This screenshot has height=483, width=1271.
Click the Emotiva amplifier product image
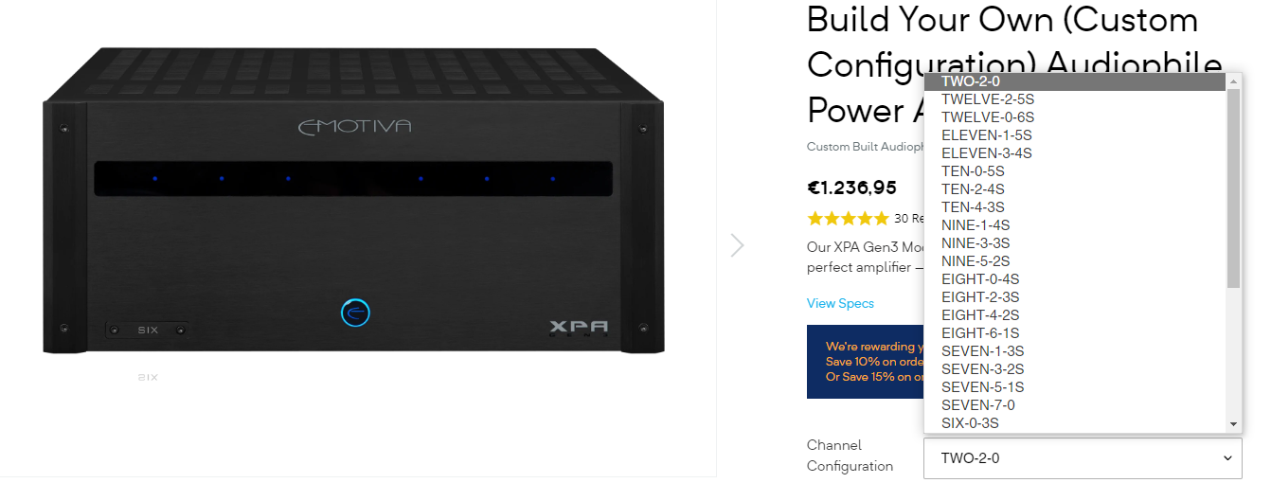point(353,202)
